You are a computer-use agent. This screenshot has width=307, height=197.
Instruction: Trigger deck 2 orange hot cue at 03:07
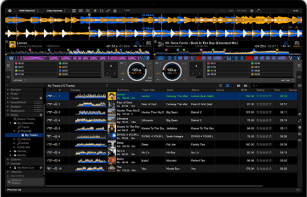[x=272, y=67]
